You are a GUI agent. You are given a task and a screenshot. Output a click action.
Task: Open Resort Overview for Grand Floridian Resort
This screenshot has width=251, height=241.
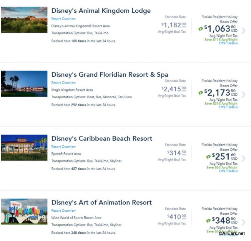pos(63,83)
